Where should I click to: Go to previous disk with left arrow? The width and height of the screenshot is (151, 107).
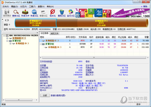6,20
